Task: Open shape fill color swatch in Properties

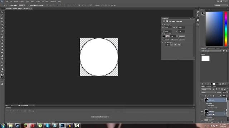Action: click(x=164, y=36)
